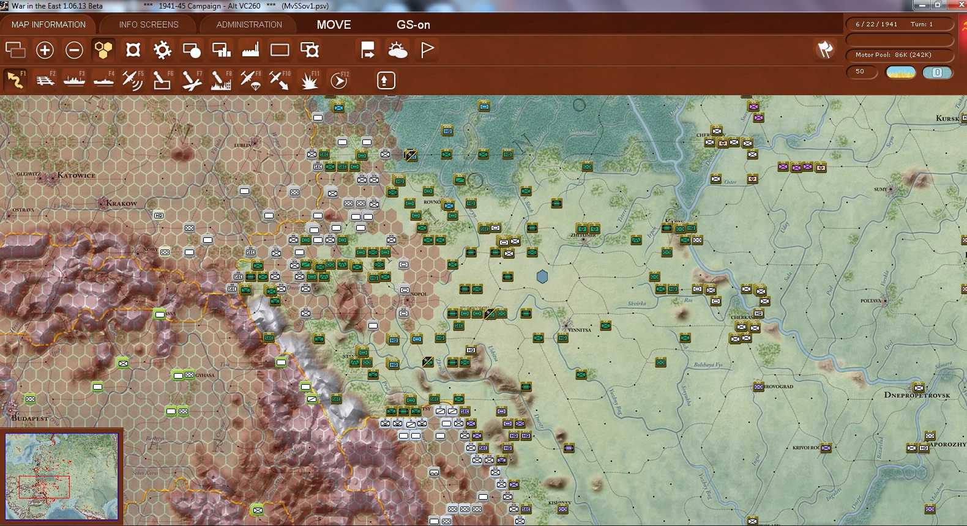The width and height of the screenshot is (967, 526).
Task: Click the explosion icon (F11)
Action: pyautogui.click(x=309, y=80)
